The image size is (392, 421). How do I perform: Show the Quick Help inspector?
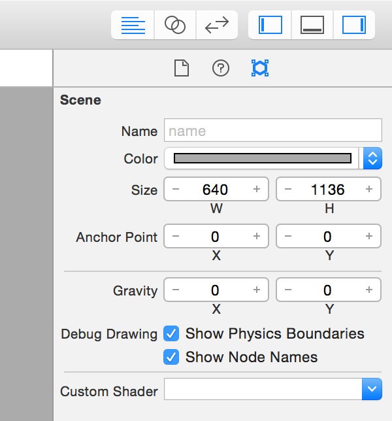(221, 68)
